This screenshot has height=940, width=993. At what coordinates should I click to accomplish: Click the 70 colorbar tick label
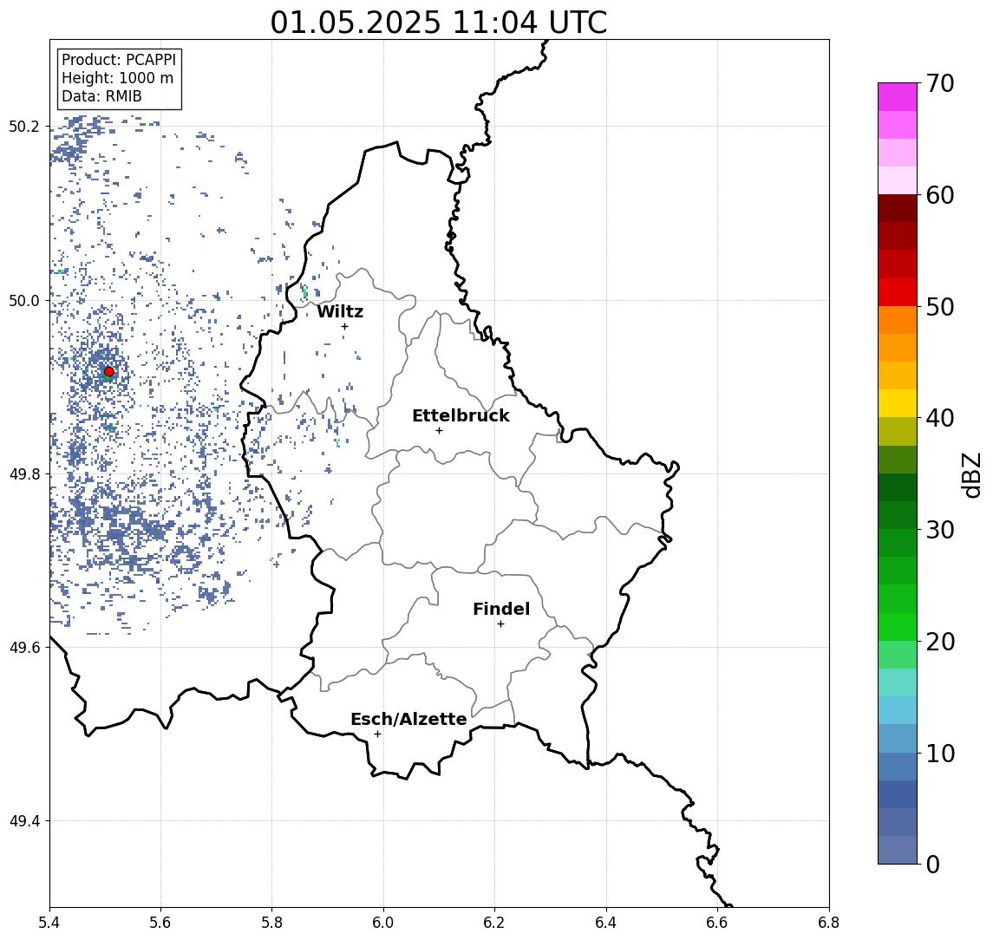[x=940, y=83]
